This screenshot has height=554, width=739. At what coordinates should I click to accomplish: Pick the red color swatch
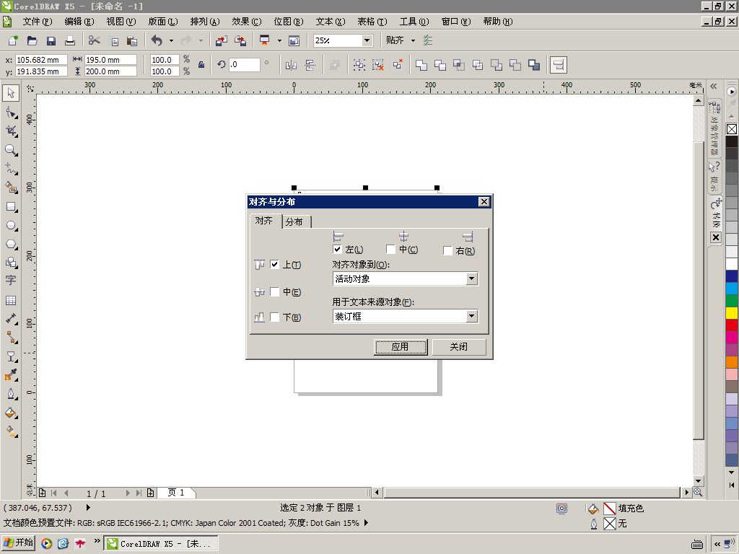pos(732,325)
